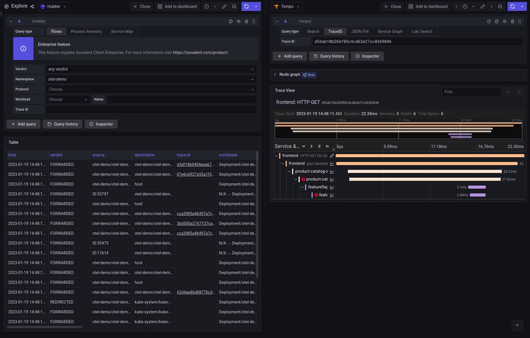Open refresh interval dropdown in Tempo pane

tap(522, 6)
